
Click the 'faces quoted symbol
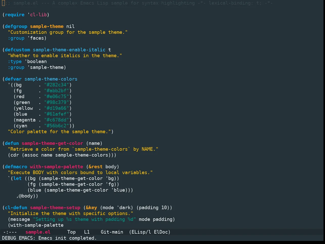(x=36, y=38)
